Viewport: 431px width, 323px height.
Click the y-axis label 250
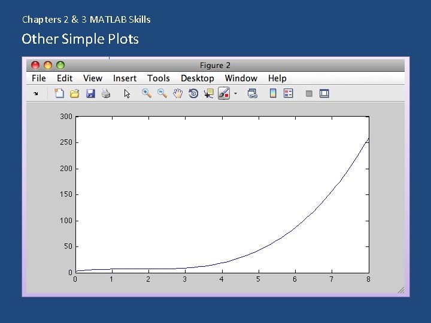coord(66,142)
